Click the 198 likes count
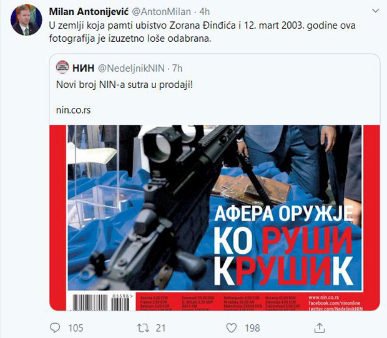387x338 pixels. click(252, 328)
